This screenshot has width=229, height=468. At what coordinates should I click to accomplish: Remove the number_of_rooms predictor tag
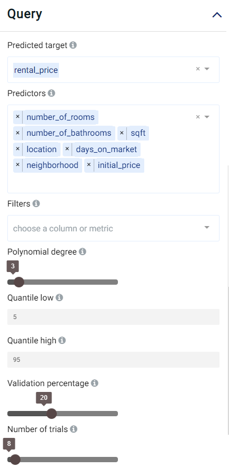point(17,117)
